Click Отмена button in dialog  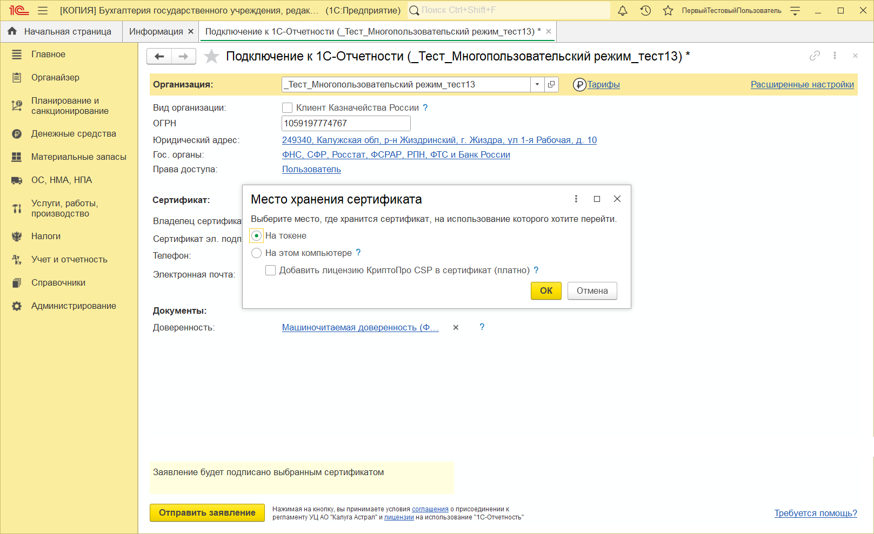coord(592,290)
